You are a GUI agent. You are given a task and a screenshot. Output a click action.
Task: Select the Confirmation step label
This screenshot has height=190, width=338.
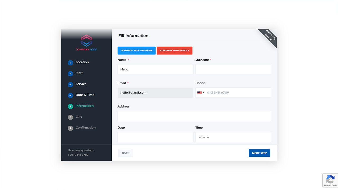point(86,128)
